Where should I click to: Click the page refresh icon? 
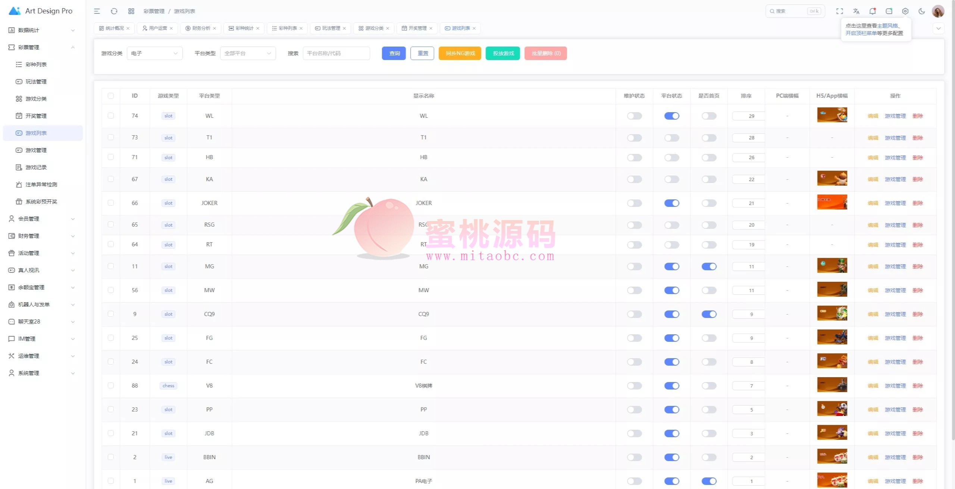[x=114, y=11]
